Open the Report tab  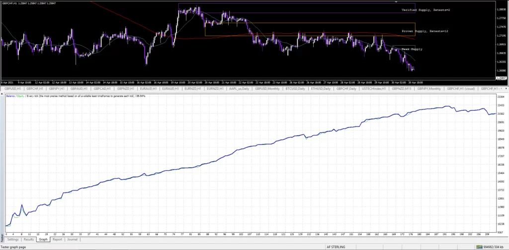click(x=57, y=239)
